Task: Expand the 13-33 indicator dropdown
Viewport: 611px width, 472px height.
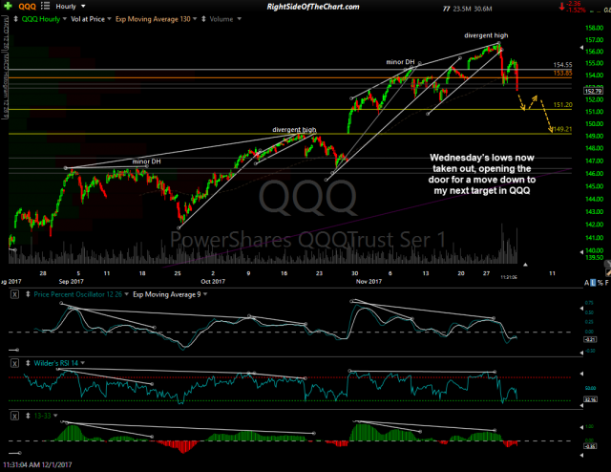Action: point(55,416)
